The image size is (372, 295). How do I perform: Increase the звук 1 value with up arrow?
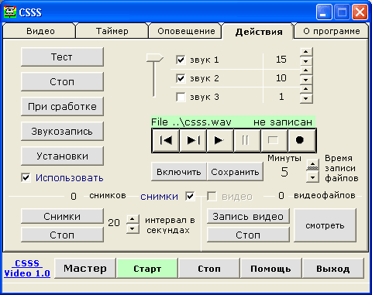pos(306,52)
